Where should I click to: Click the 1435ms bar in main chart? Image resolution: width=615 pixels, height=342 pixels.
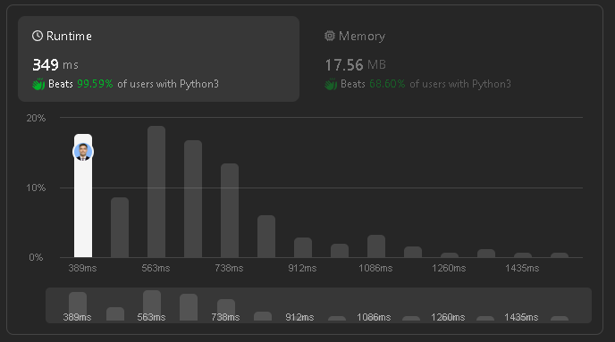523,255
